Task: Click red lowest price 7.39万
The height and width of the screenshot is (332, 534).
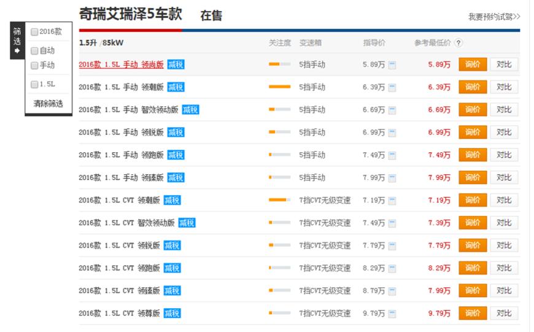Action: click(x=439, y=223)
